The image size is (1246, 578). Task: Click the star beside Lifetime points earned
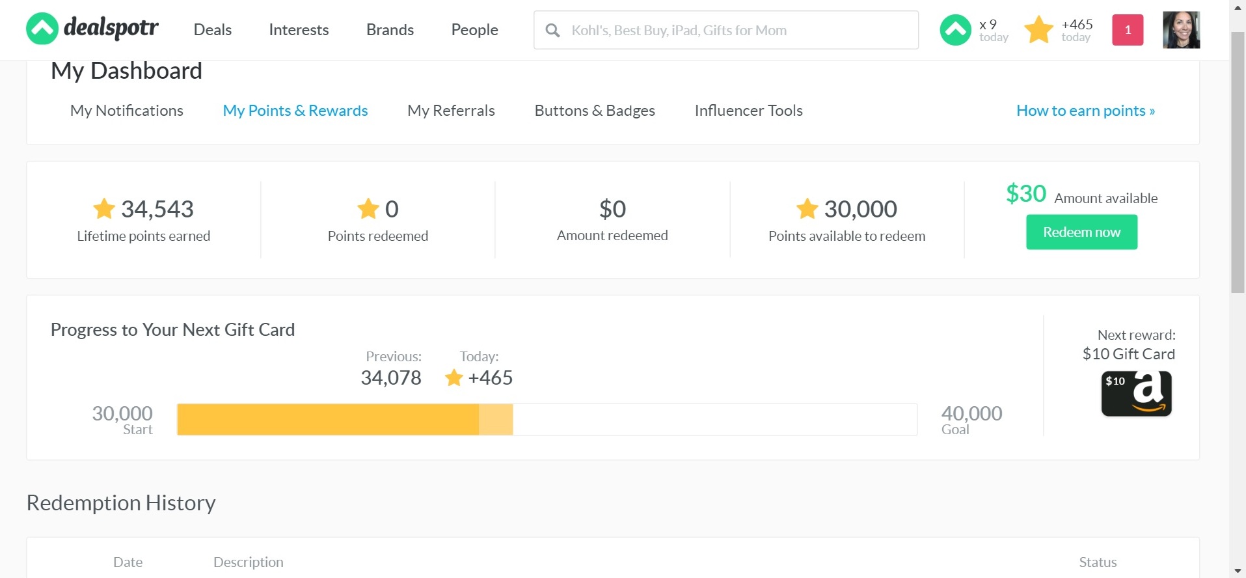[x=104, y=209]
